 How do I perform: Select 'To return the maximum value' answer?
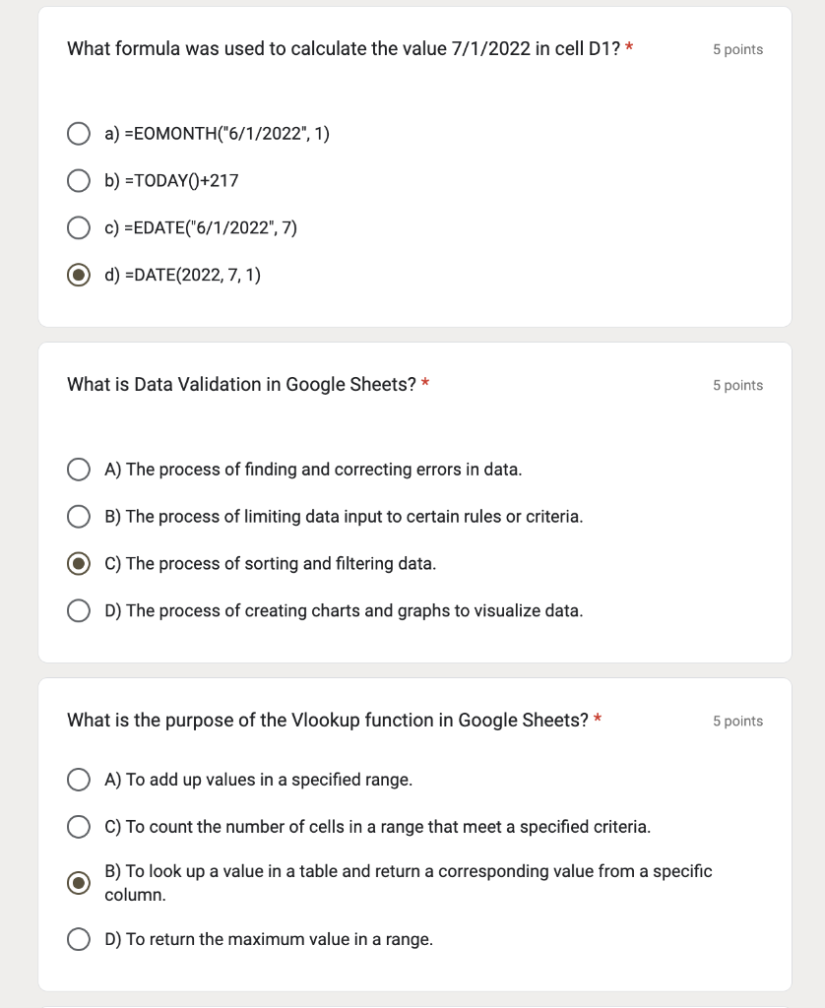[79, 940]
